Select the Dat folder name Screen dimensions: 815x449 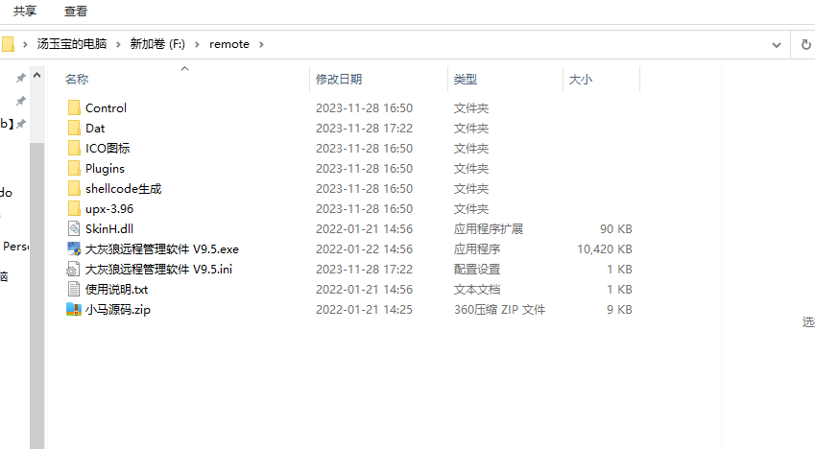tap(95, 129)
